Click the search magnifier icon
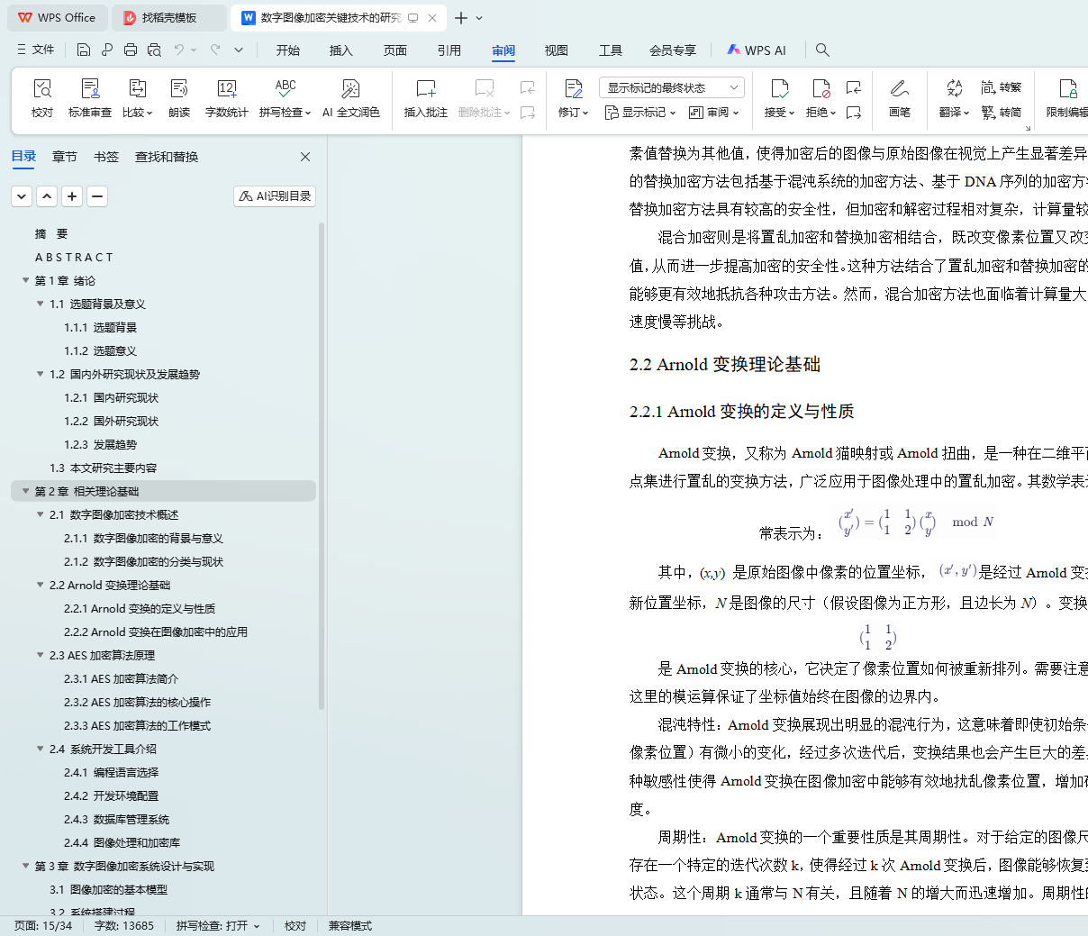This screenshot has height=936, width=1088. pyautogui.click(x=822, y=50)
